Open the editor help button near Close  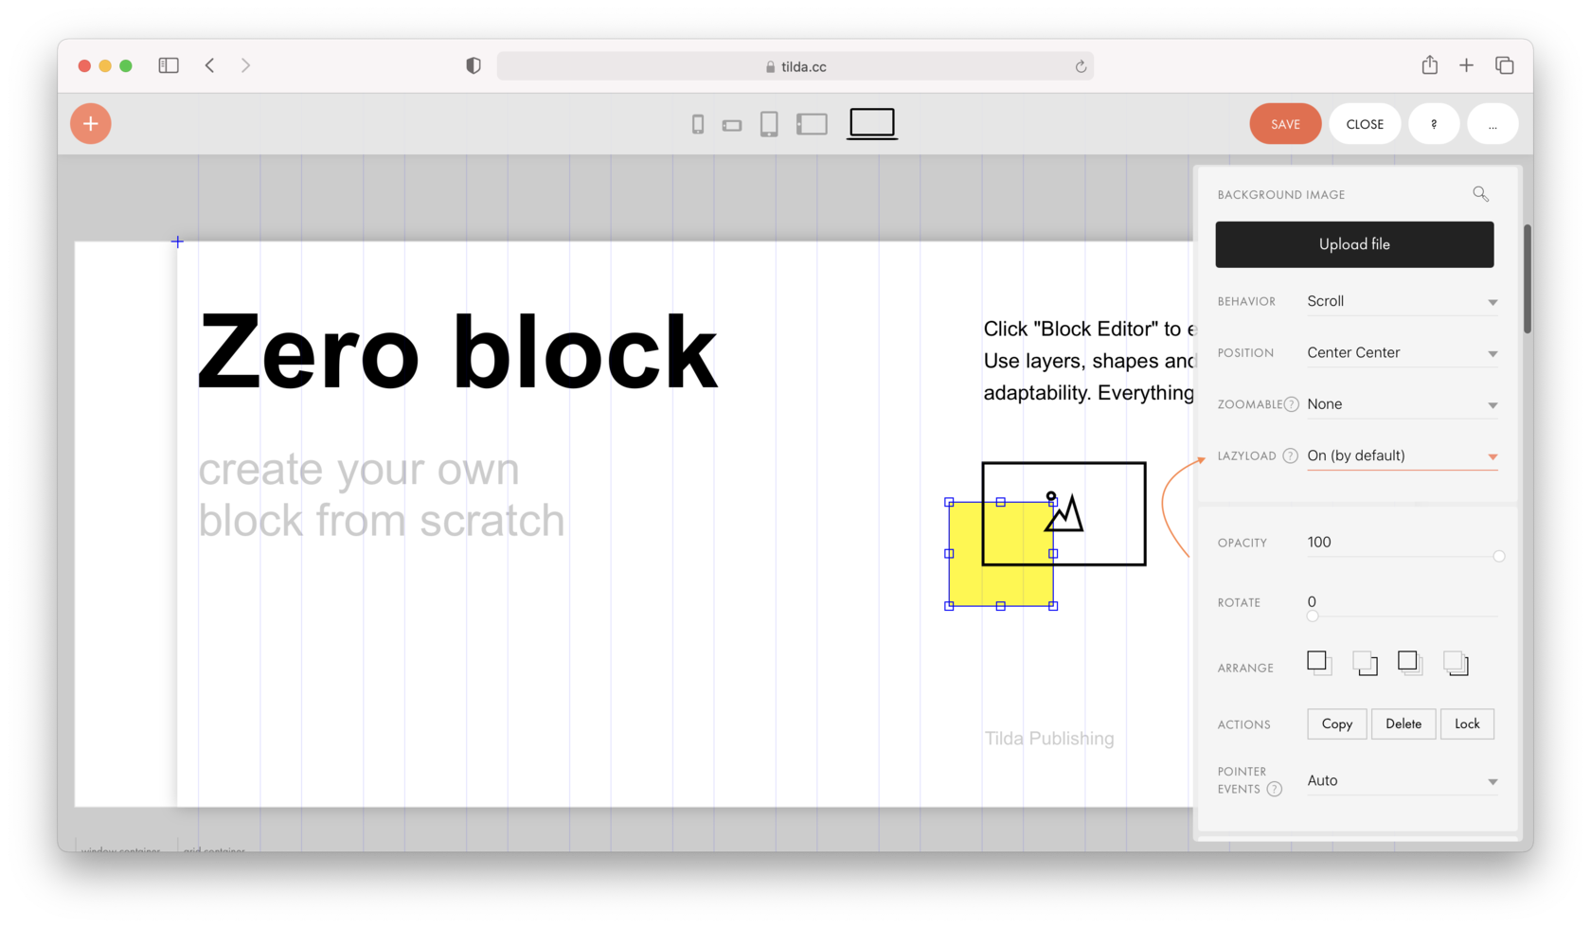(x=1434, y=123)
